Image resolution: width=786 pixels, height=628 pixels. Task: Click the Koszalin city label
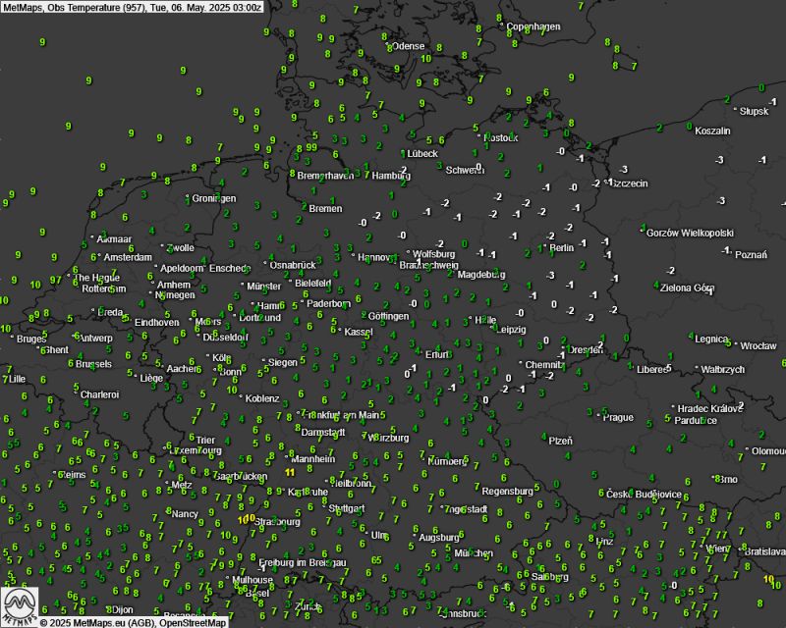[x=712, y=131]
